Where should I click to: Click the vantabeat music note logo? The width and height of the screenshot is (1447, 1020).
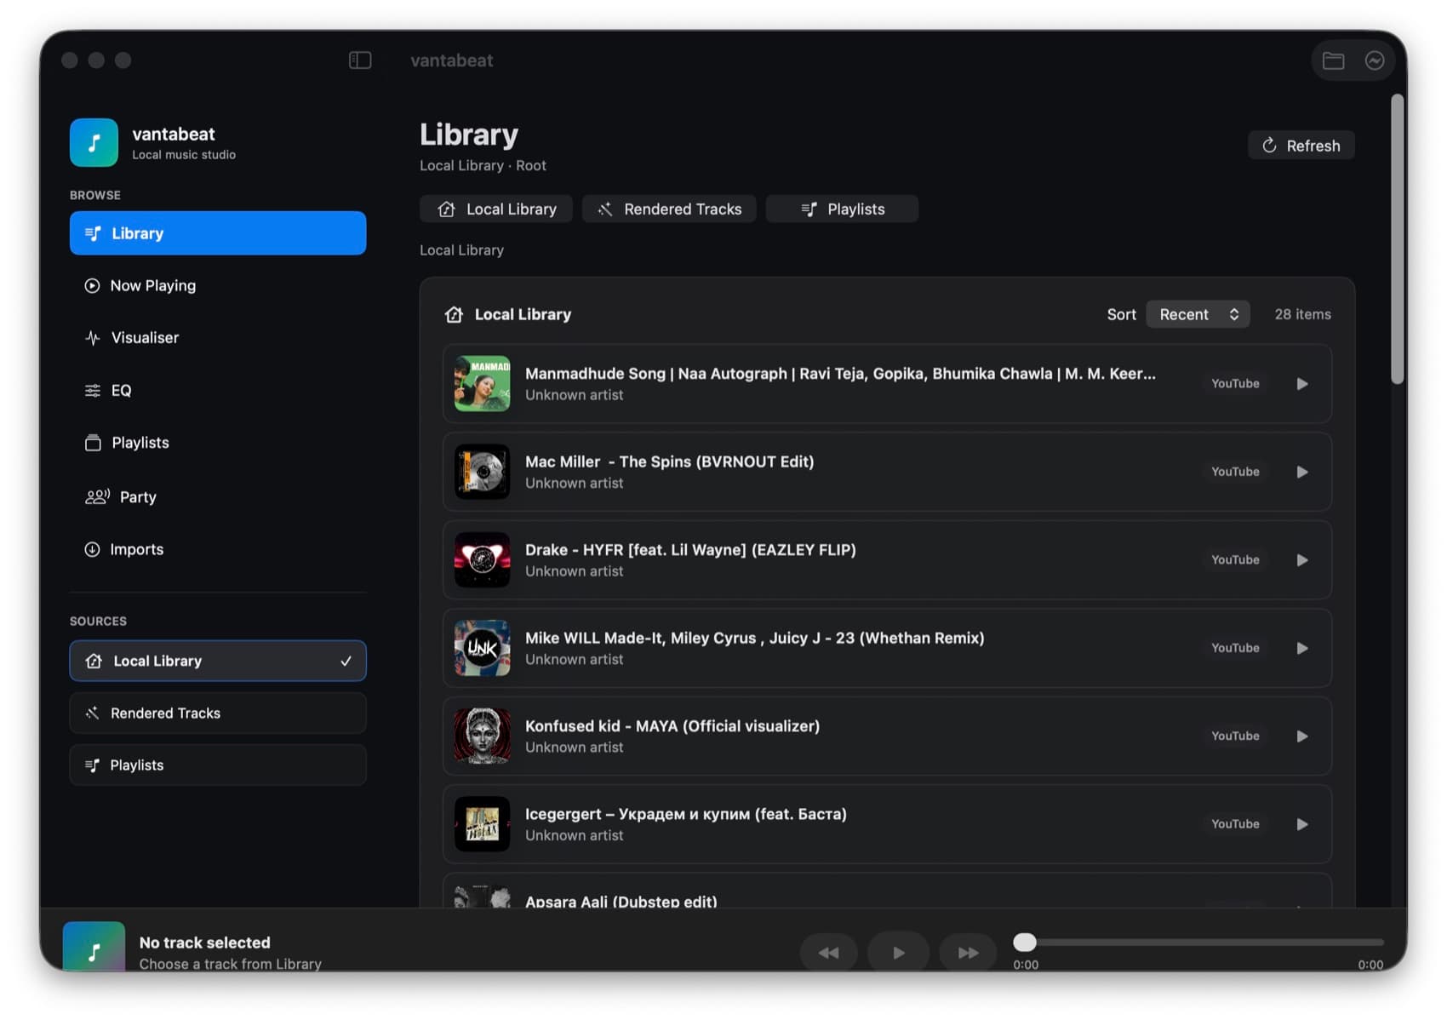[94, 142]
